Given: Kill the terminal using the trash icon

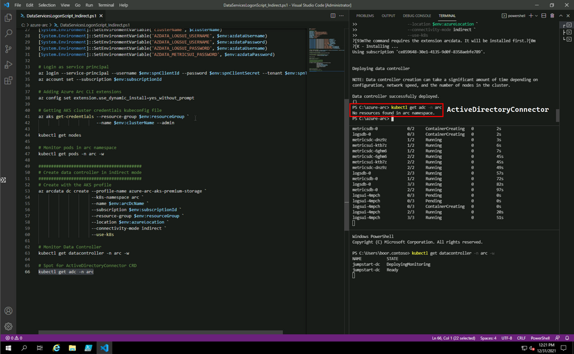Looking at the screenshot, I should click(552, 16).
